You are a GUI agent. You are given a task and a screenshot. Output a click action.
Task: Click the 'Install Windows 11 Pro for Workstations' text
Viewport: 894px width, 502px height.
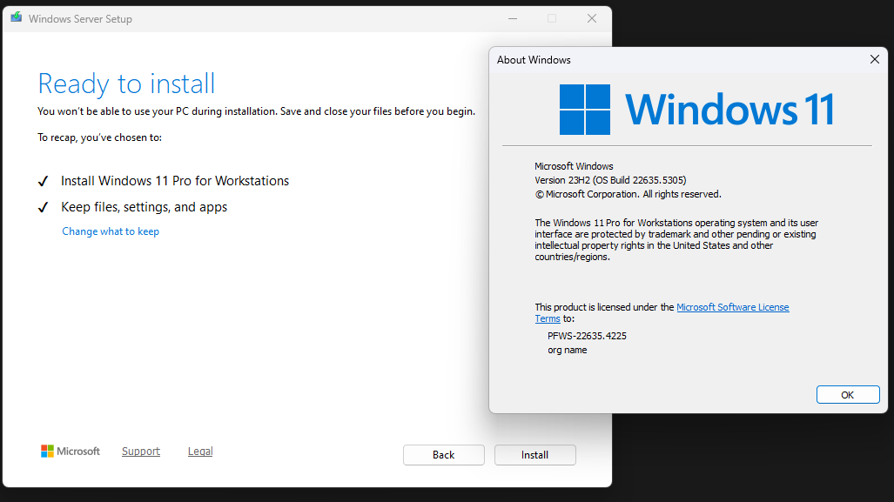pyautogui.click(x=175, y=181)
